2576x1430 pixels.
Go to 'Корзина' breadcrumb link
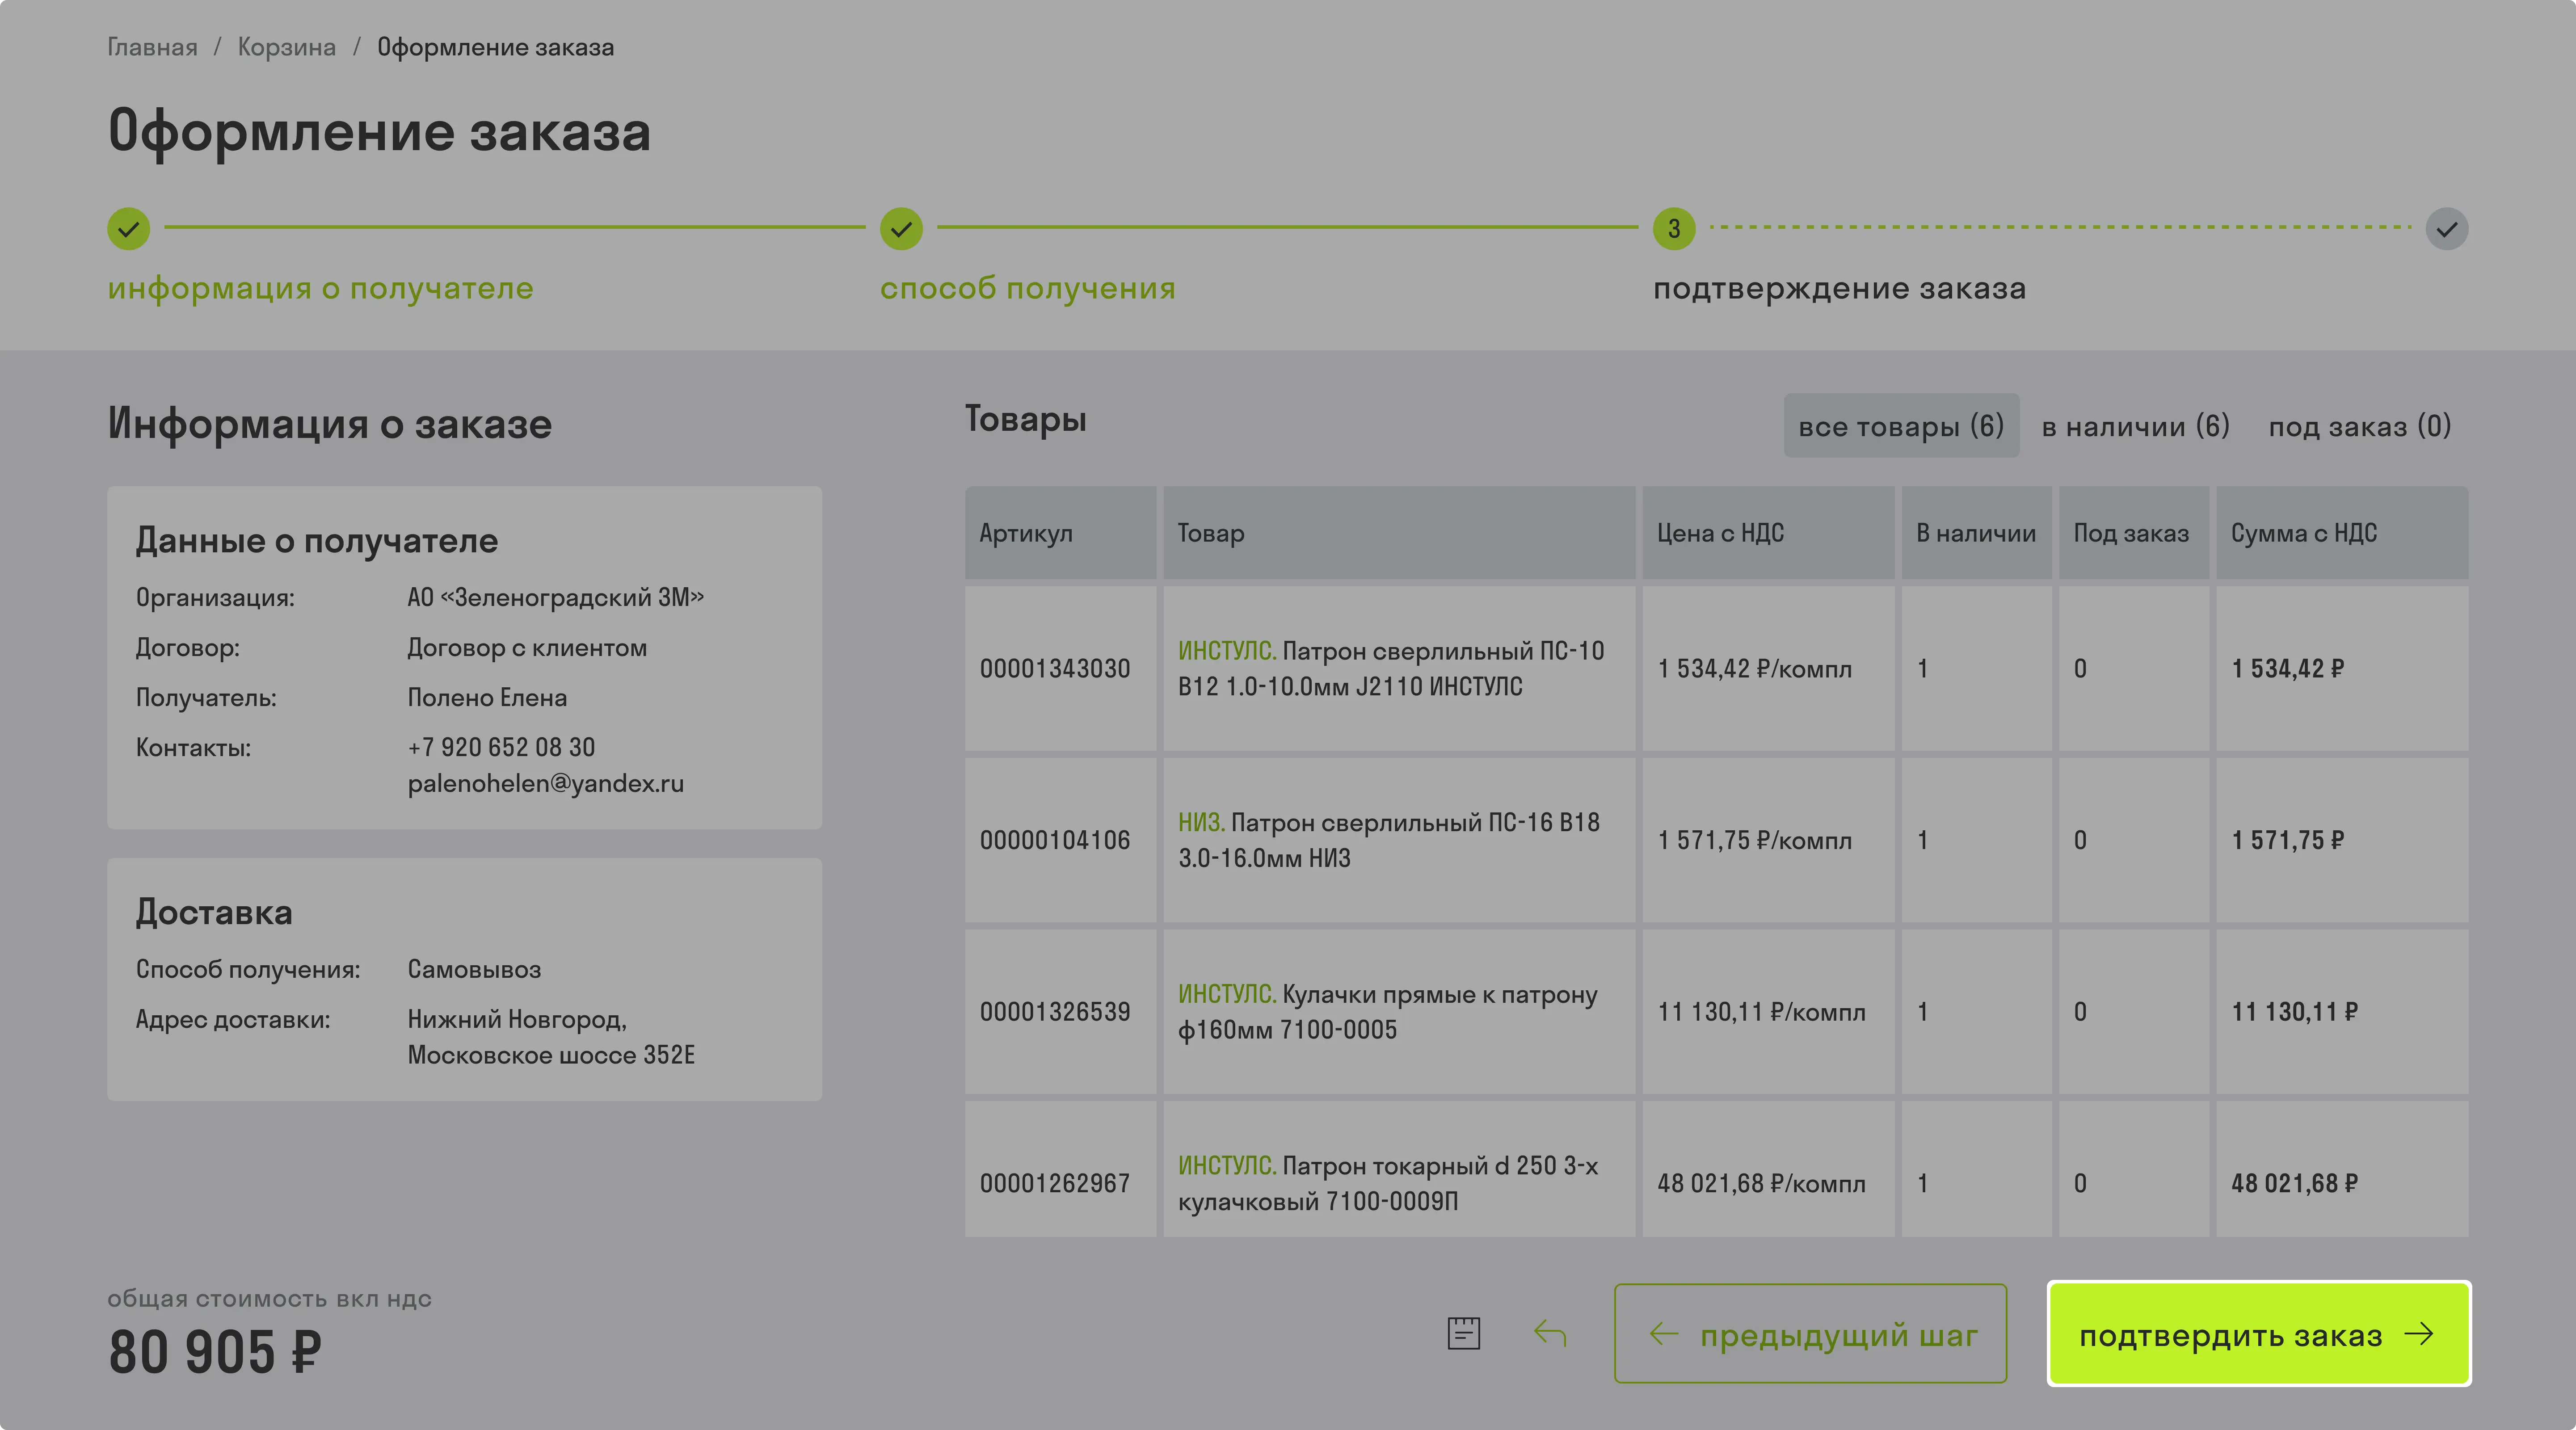click(287, 47)
